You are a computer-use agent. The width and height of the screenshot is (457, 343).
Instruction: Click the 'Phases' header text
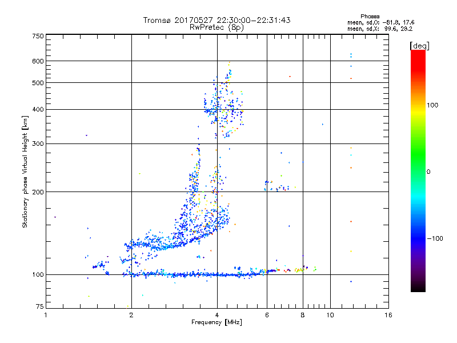point(370,17)
